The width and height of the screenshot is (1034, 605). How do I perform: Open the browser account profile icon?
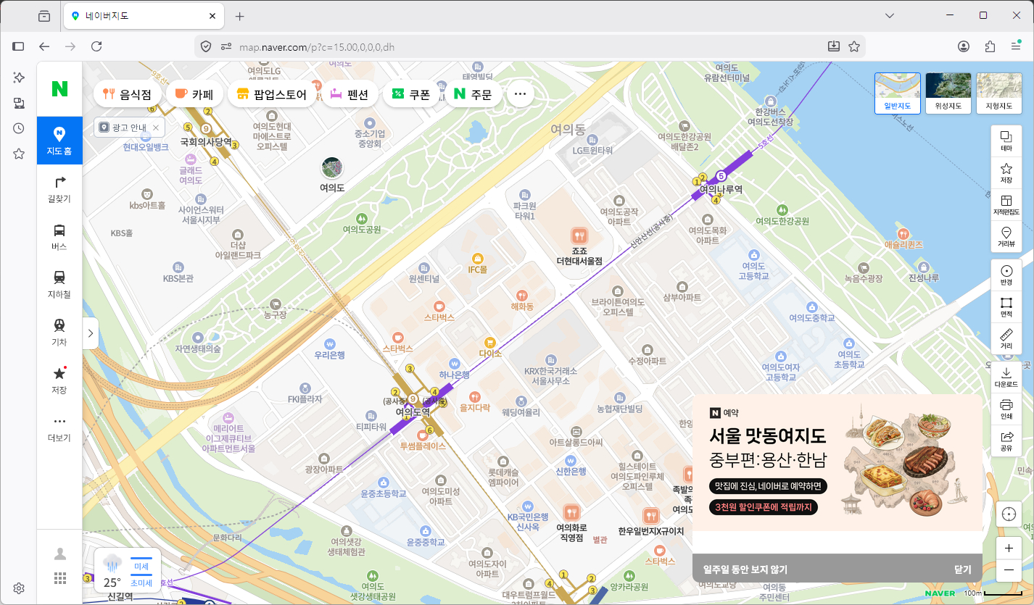point(964,46)
